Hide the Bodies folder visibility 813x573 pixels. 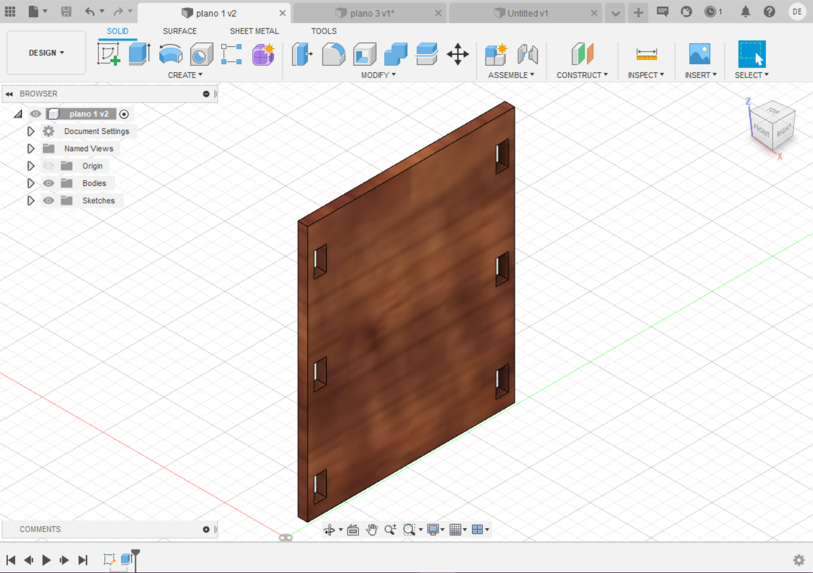49,183
